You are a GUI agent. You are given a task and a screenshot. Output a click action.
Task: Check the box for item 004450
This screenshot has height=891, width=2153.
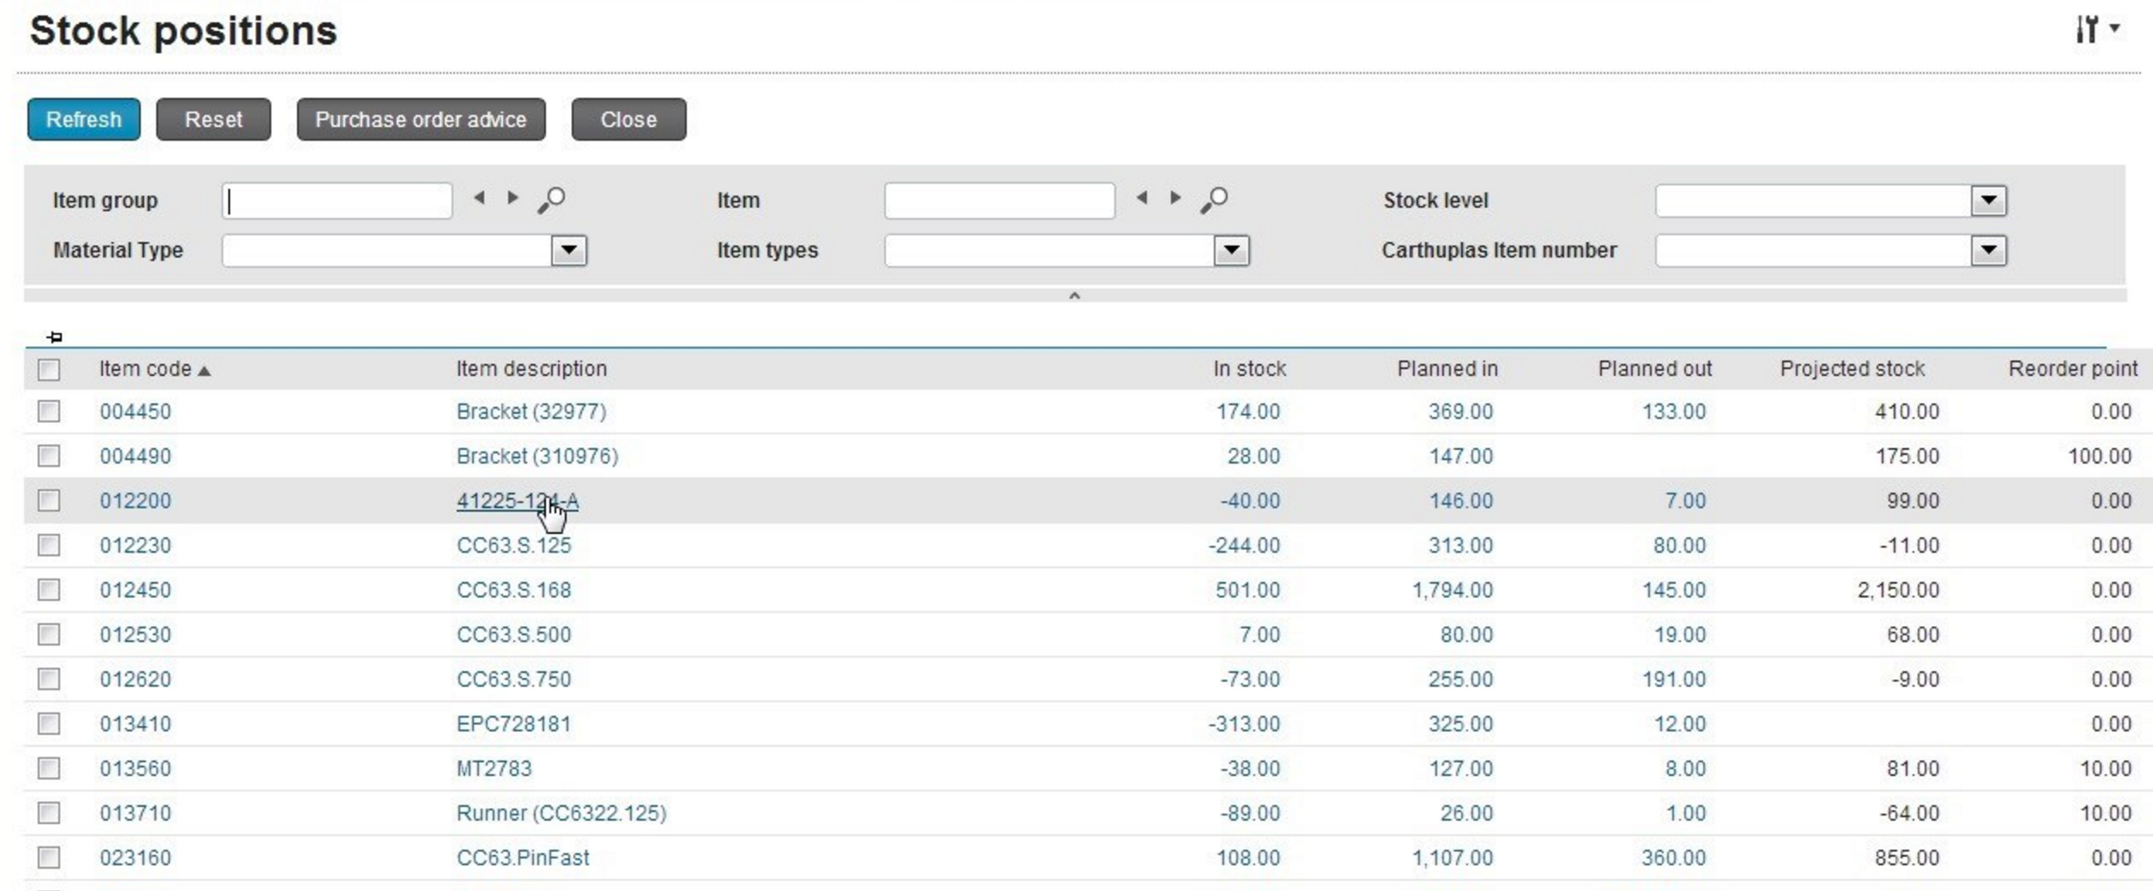click(x=49, y=411)
